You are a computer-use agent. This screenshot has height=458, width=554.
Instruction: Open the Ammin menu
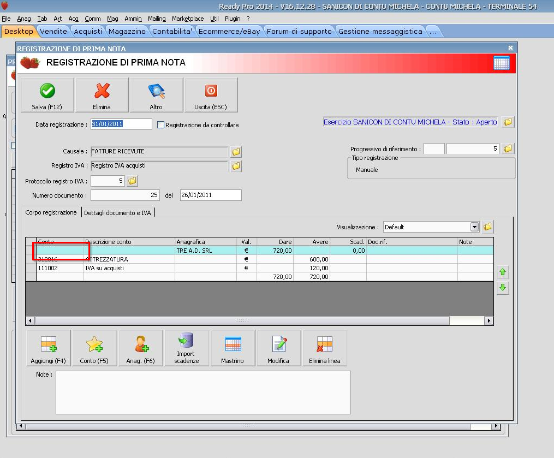tap(133, 19)
